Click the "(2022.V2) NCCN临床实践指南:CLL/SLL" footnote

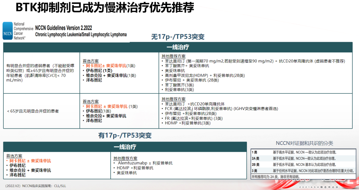point(36,186)
